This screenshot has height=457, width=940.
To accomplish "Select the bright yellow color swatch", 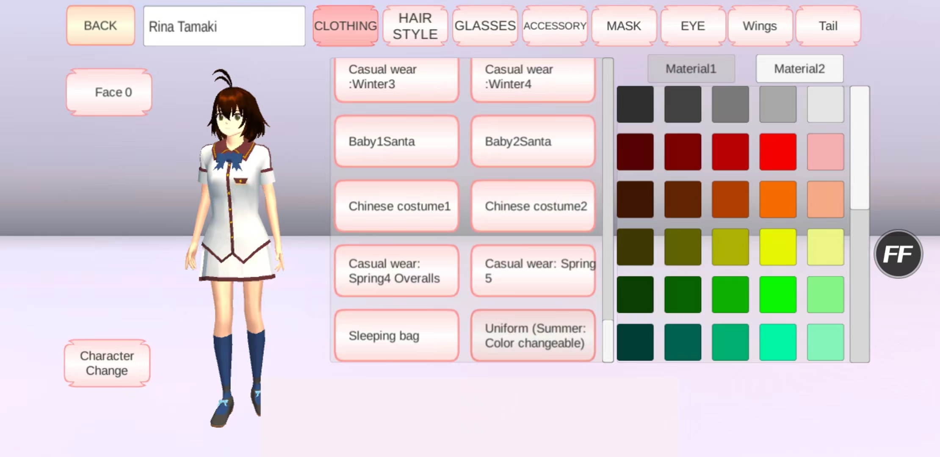I will [777, 247].
